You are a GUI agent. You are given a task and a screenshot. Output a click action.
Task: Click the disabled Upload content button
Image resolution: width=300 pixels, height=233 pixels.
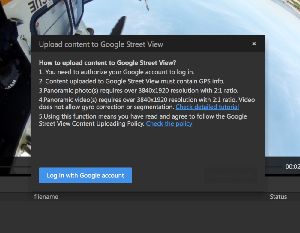pos(230,175)
